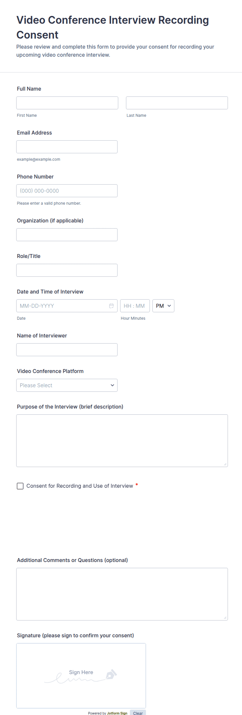
Task: Click the HH : MM time field
Action: point(135,306)
